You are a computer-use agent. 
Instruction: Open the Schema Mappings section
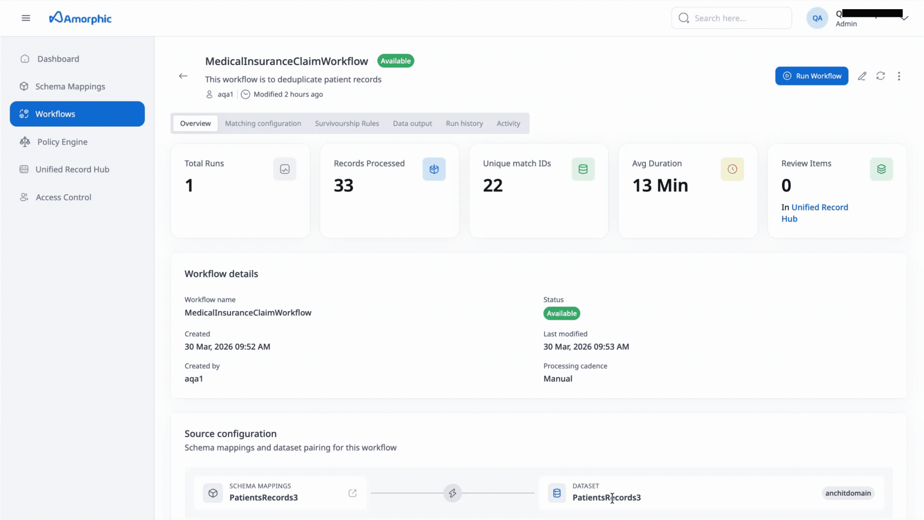70,86
